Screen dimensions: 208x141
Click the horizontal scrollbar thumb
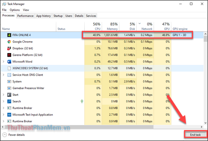tap(79, 127)
